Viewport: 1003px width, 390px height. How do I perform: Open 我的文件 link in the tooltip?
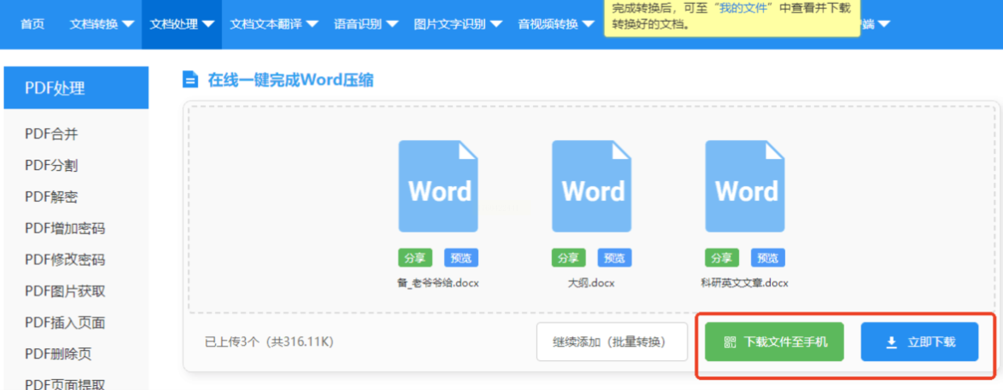coord(743,8)
